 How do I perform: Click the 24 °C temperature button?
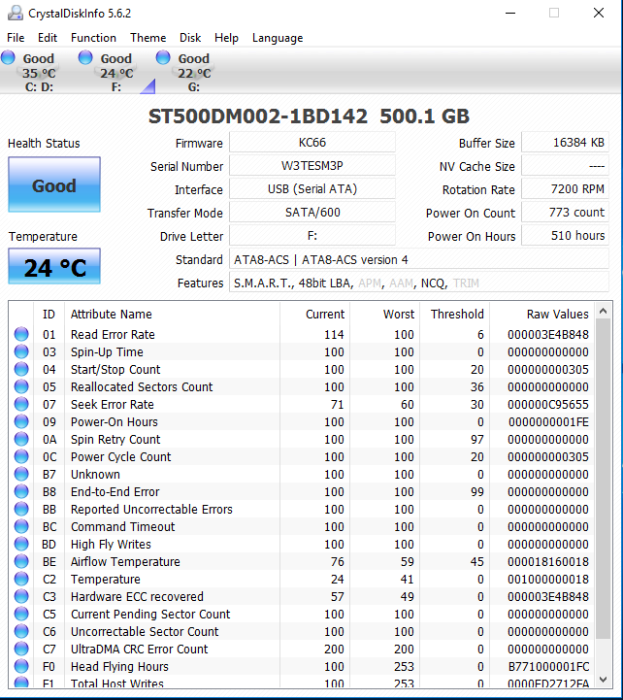54,267
